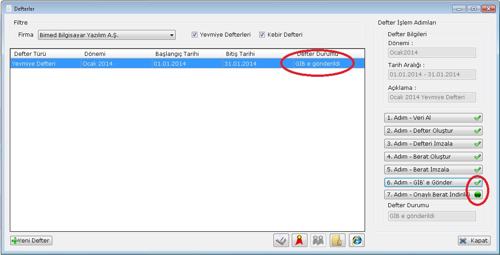Select the Yevmiye Defteri cell
Screen dimensions: 500x255
click(x=46, y=63)
